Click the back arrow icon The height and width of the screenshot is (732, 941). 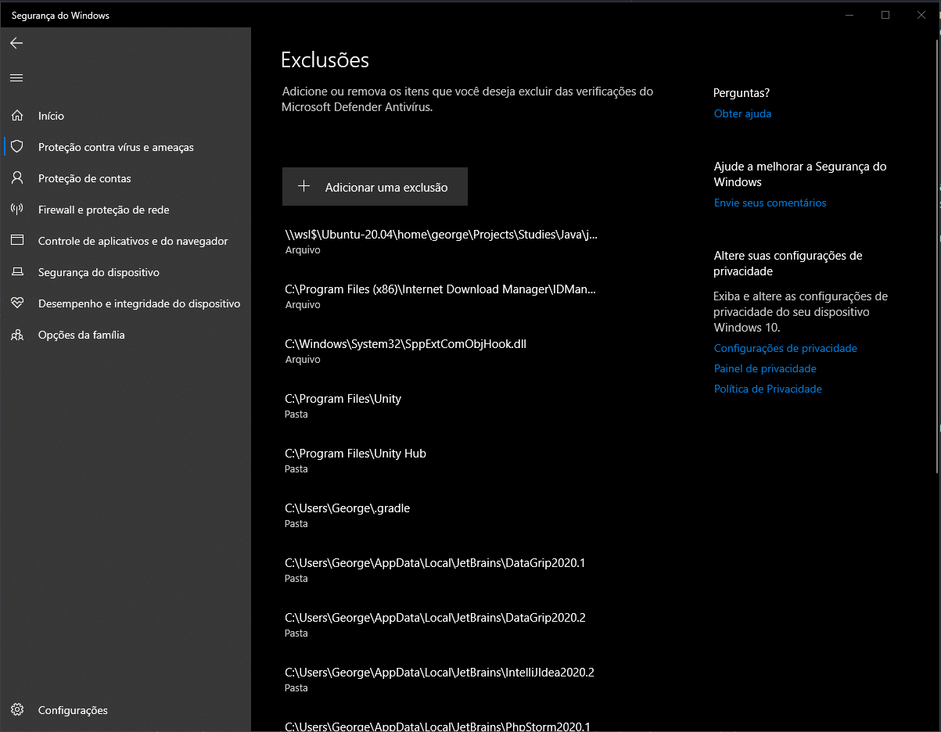coord(16,44)
